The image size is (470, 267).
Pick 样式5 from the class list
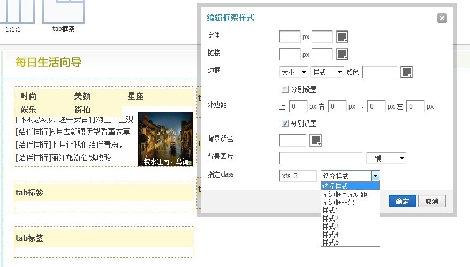click(x=350, y=242)
